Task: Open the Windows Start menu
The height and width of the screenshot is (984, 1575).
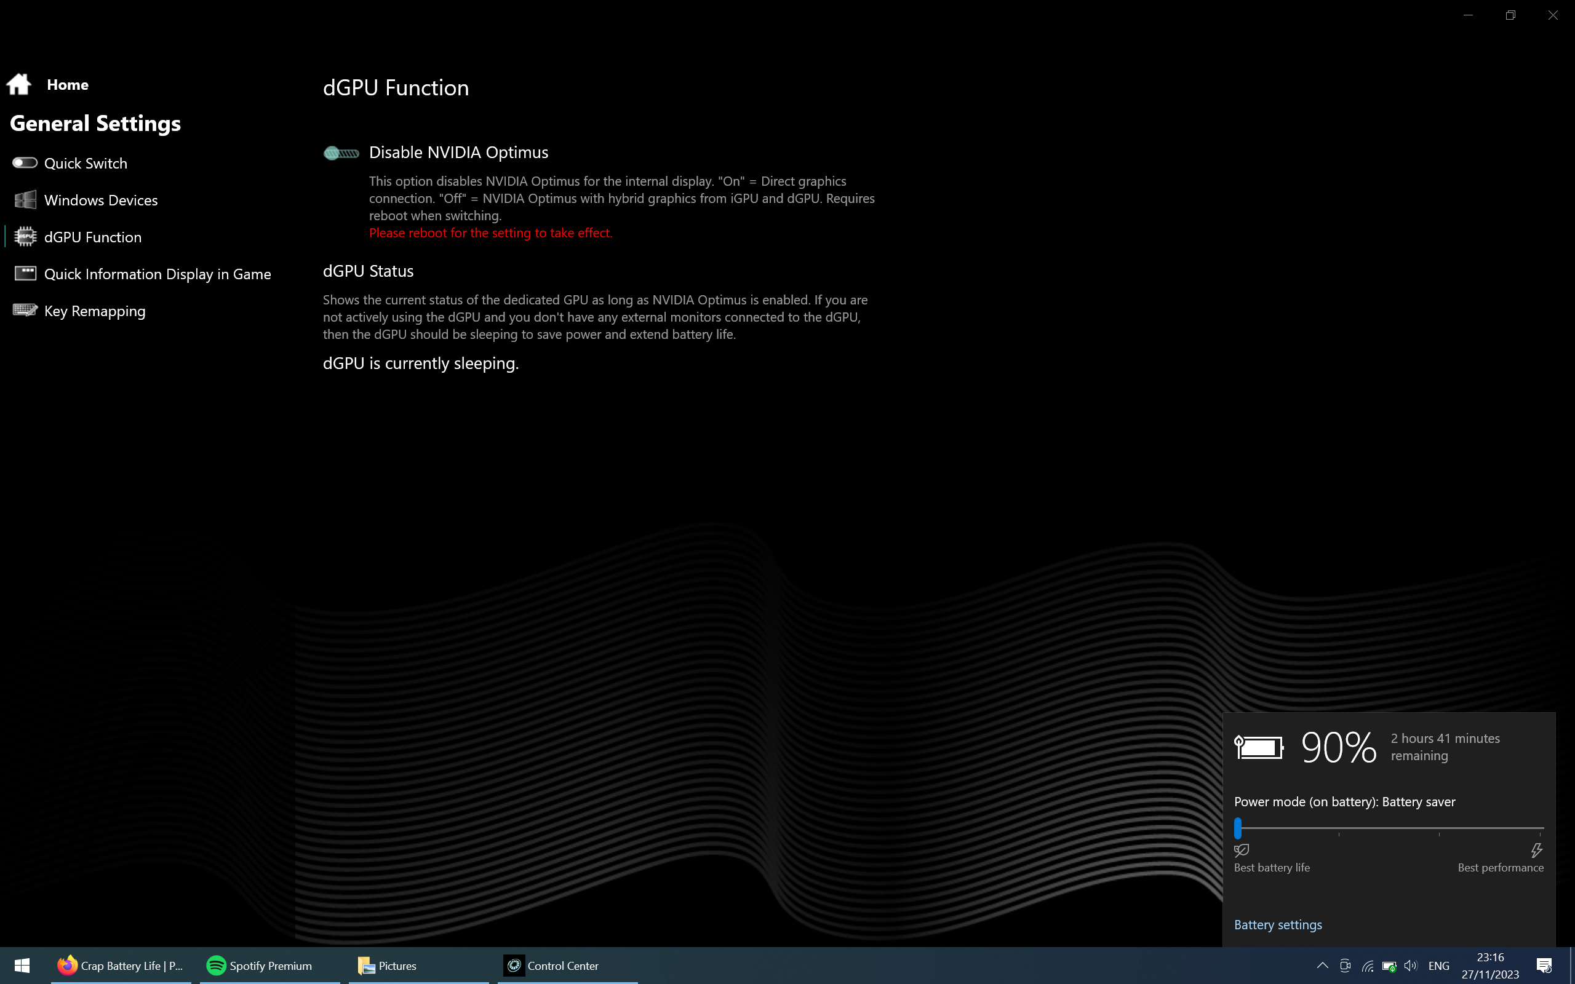Action: (x=22, y=966)
